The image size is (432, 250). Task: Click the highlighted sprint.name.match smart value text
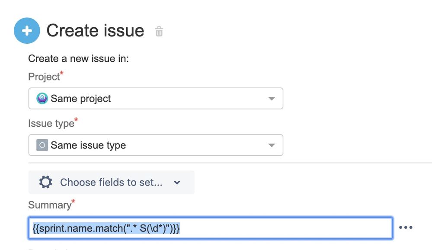tap(106, 228)
